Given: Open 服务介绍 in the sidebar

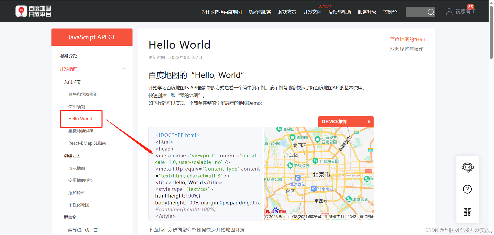Looking at the screenshot, I should click(68, 56).
